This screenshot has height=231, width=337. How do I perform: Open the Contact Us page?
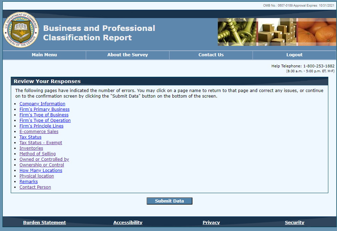coord(211,55)
